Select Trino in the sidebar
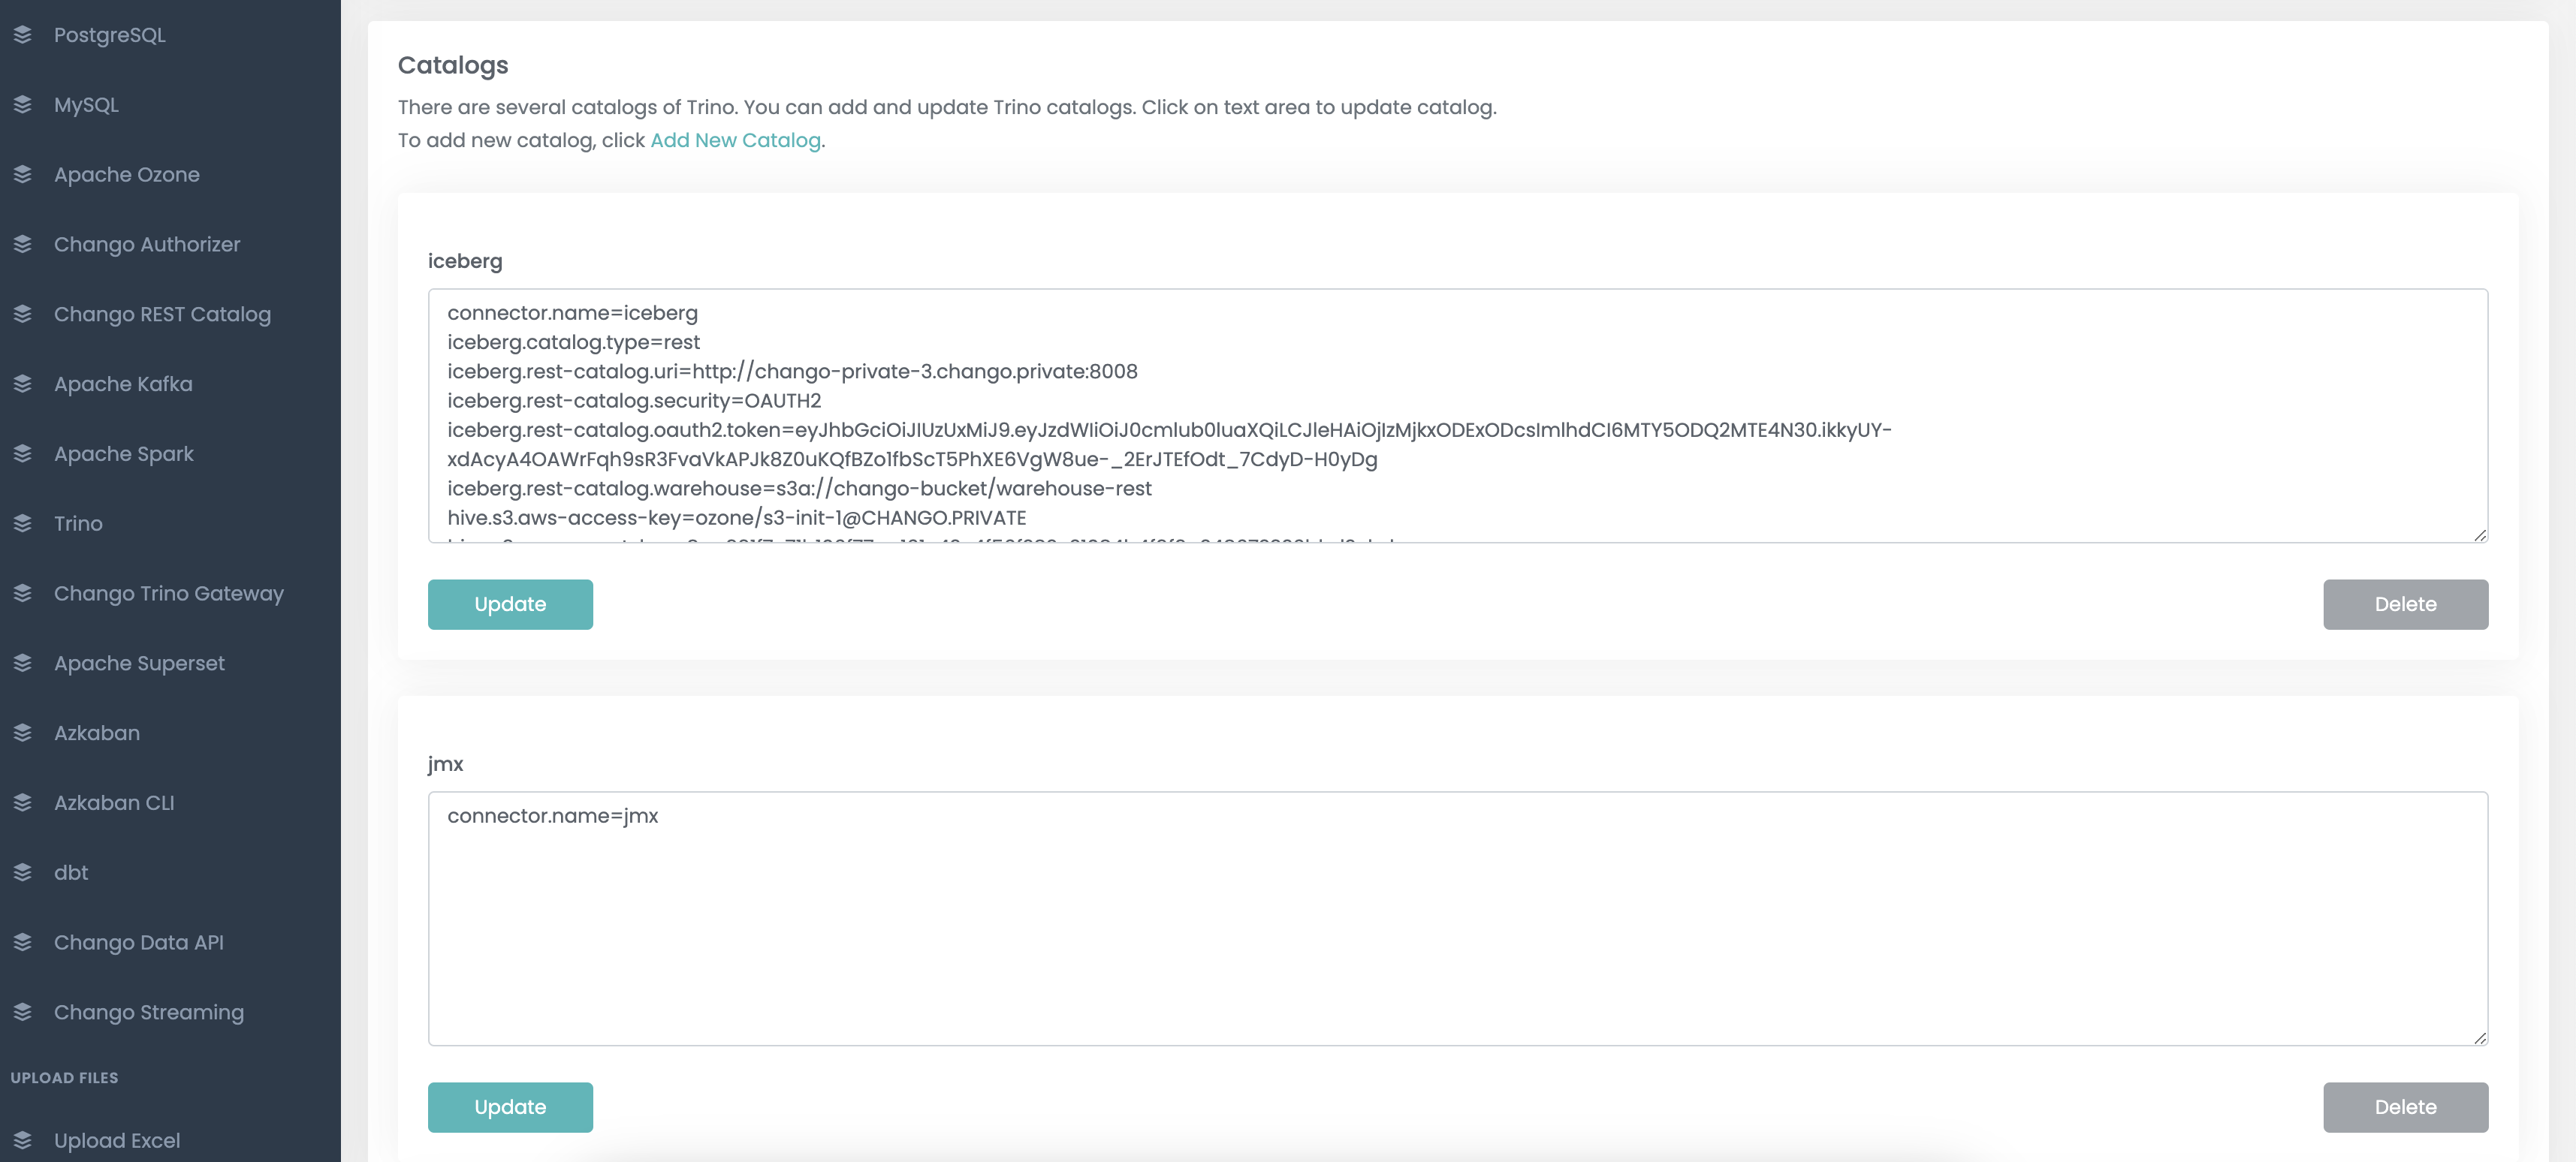 pos(78,523)
